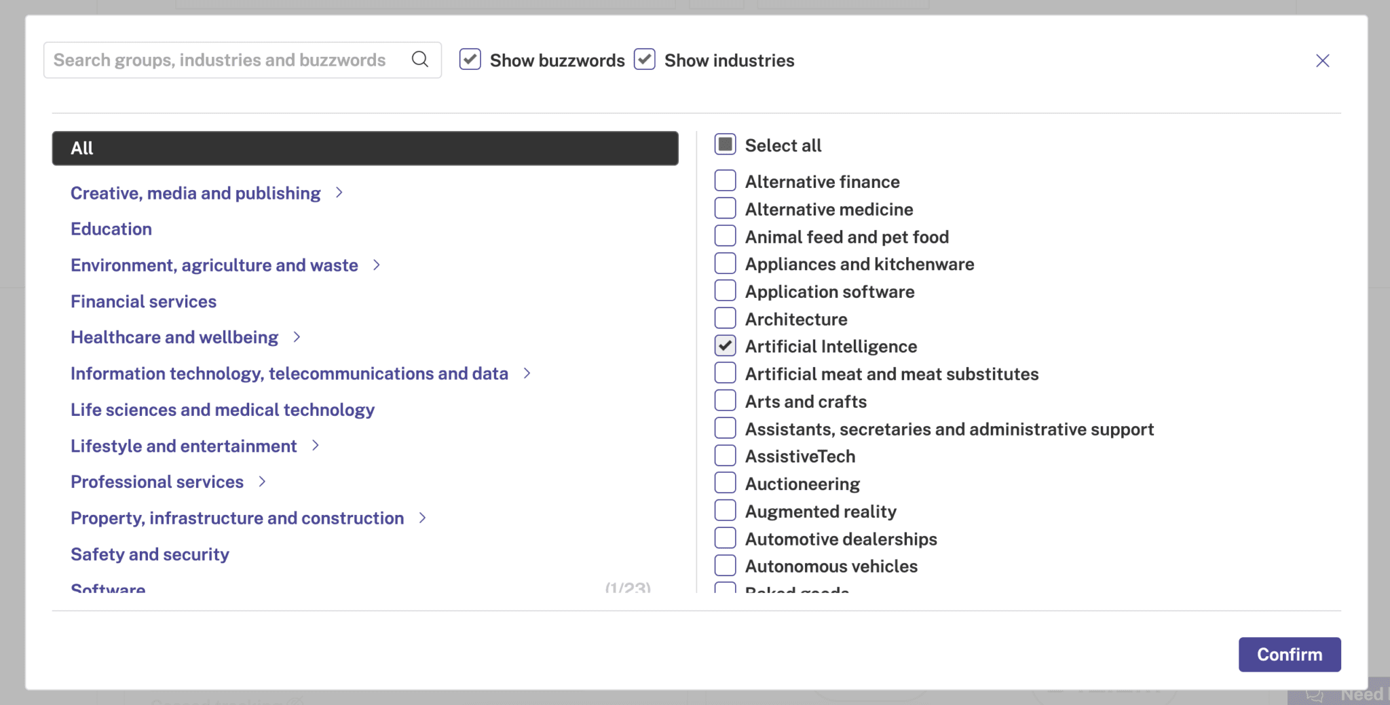This screenshot has height=705, width=1390.
Task: Open Property, infrastructure and construction group
Action: pos(238,518)
